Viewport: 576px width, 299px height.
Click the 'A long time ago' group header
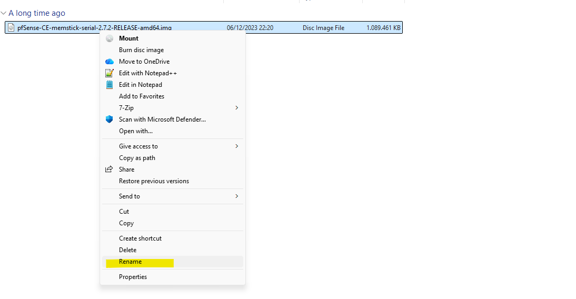coord(37,13)
